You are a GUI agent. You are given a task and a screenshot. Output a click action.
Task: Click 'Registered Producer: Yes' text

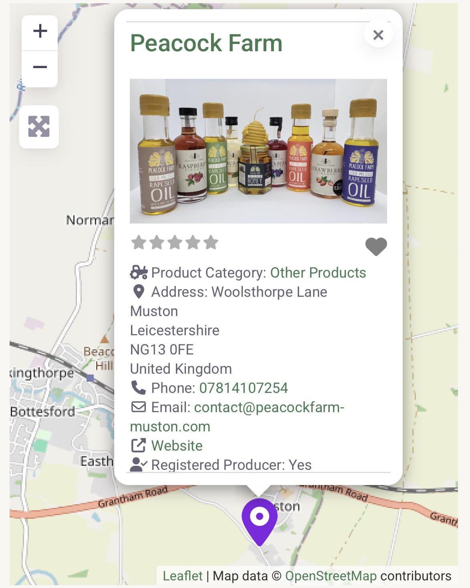[x=231, y=465]
